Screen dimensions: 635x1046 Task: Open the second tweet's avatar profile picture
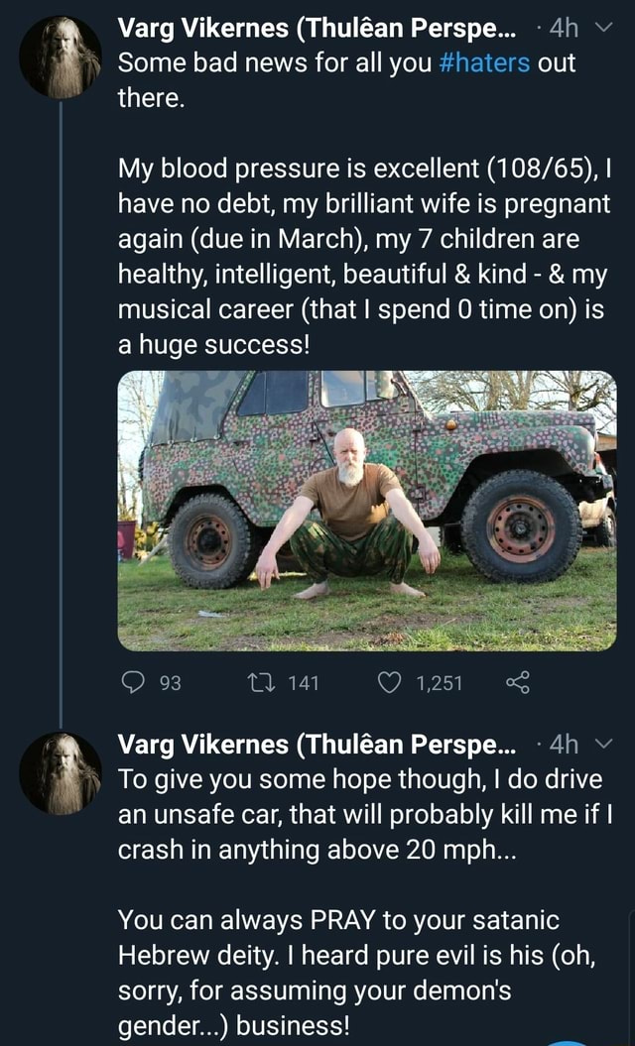tap(61, 773)
